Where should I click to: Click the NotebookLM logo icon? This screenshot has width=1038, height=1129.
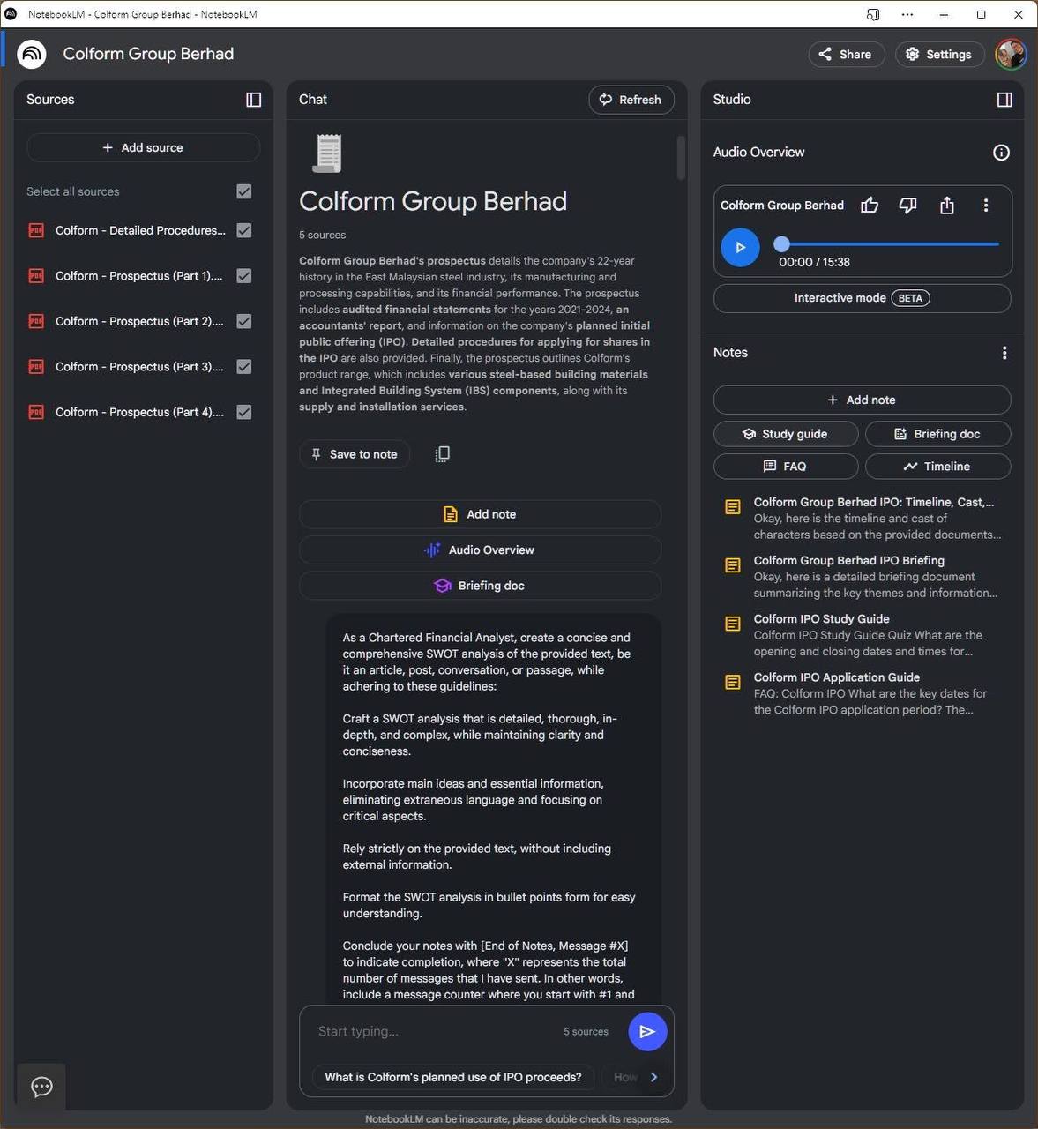coord(32,54)
